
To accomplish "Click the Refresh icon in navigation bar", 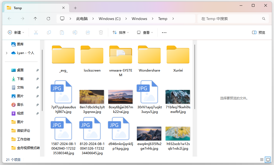I will pyautogui.click(x=48, y=19).
